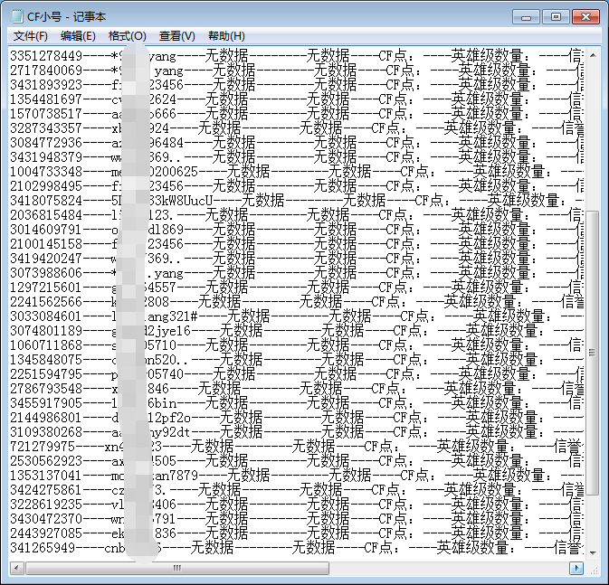Open the 格式(O) menu

pyautogui.click(x=127, y=36)
